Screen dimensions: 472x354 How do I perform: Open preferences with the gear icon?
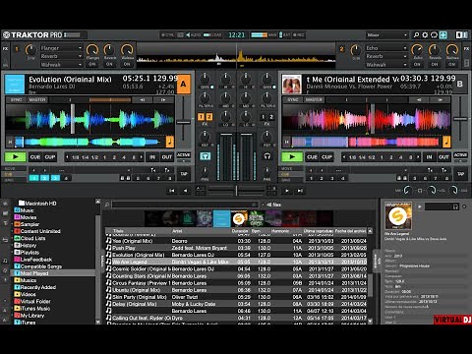(x=425, y=35)
